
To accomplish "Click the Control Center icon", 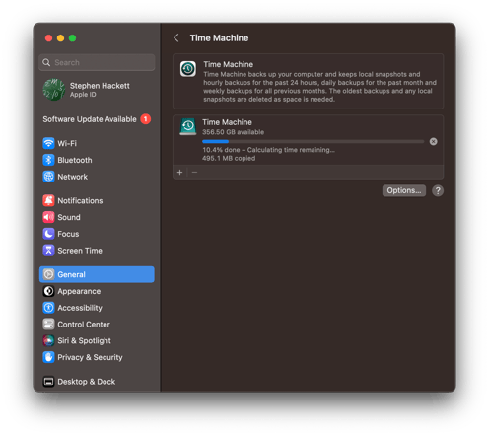I will pos(48,325).
